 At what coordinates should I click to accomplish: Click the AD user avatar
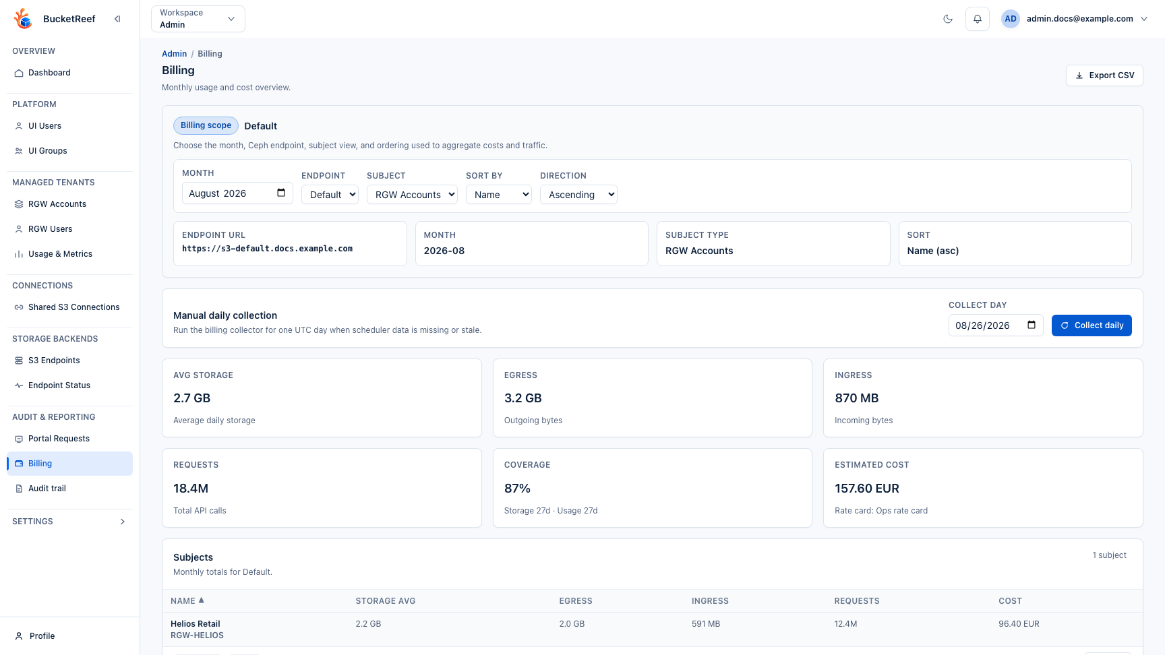click(1011, 19)
